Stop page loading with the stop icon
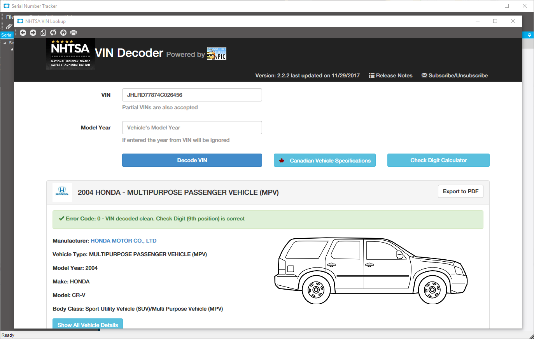Viewport: 534px width, 339px height. pyautogui.click(x=43, y=33)
